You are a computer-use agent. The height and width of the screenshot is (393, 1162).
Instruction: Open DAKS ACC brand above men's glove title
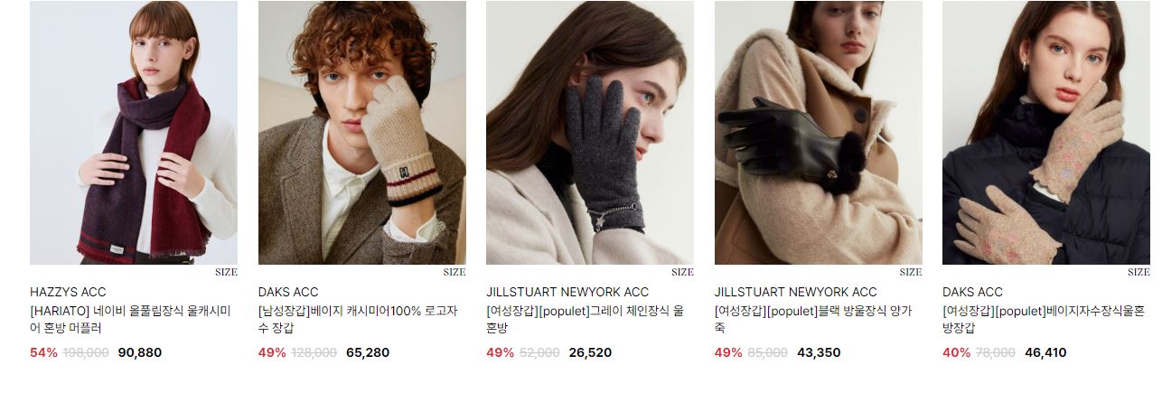click(288, 292)
